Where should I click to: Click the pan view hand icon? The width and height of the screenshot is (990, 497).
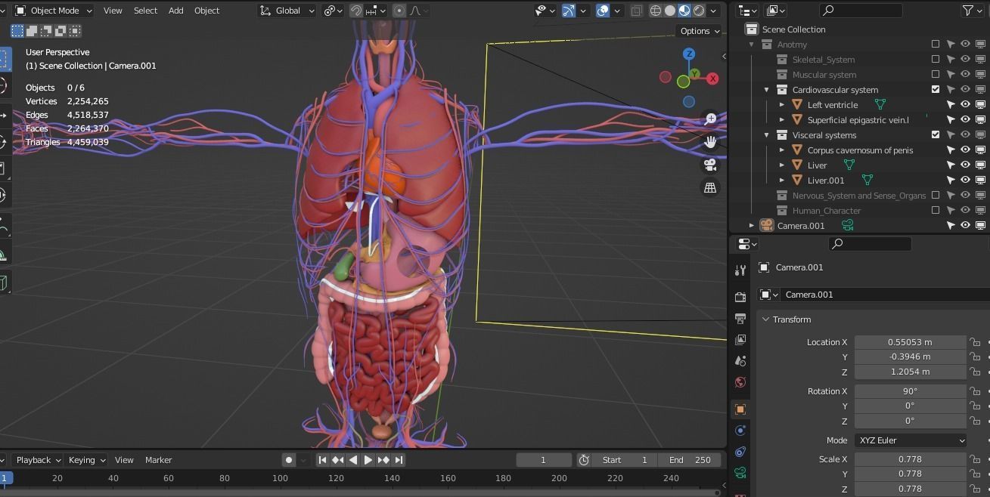coord(710,141)
